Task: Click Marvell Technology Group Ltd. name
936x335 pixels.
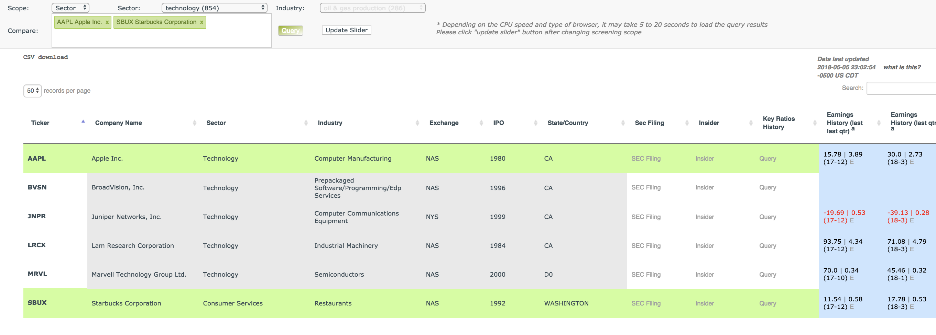Action: point(139,275)
